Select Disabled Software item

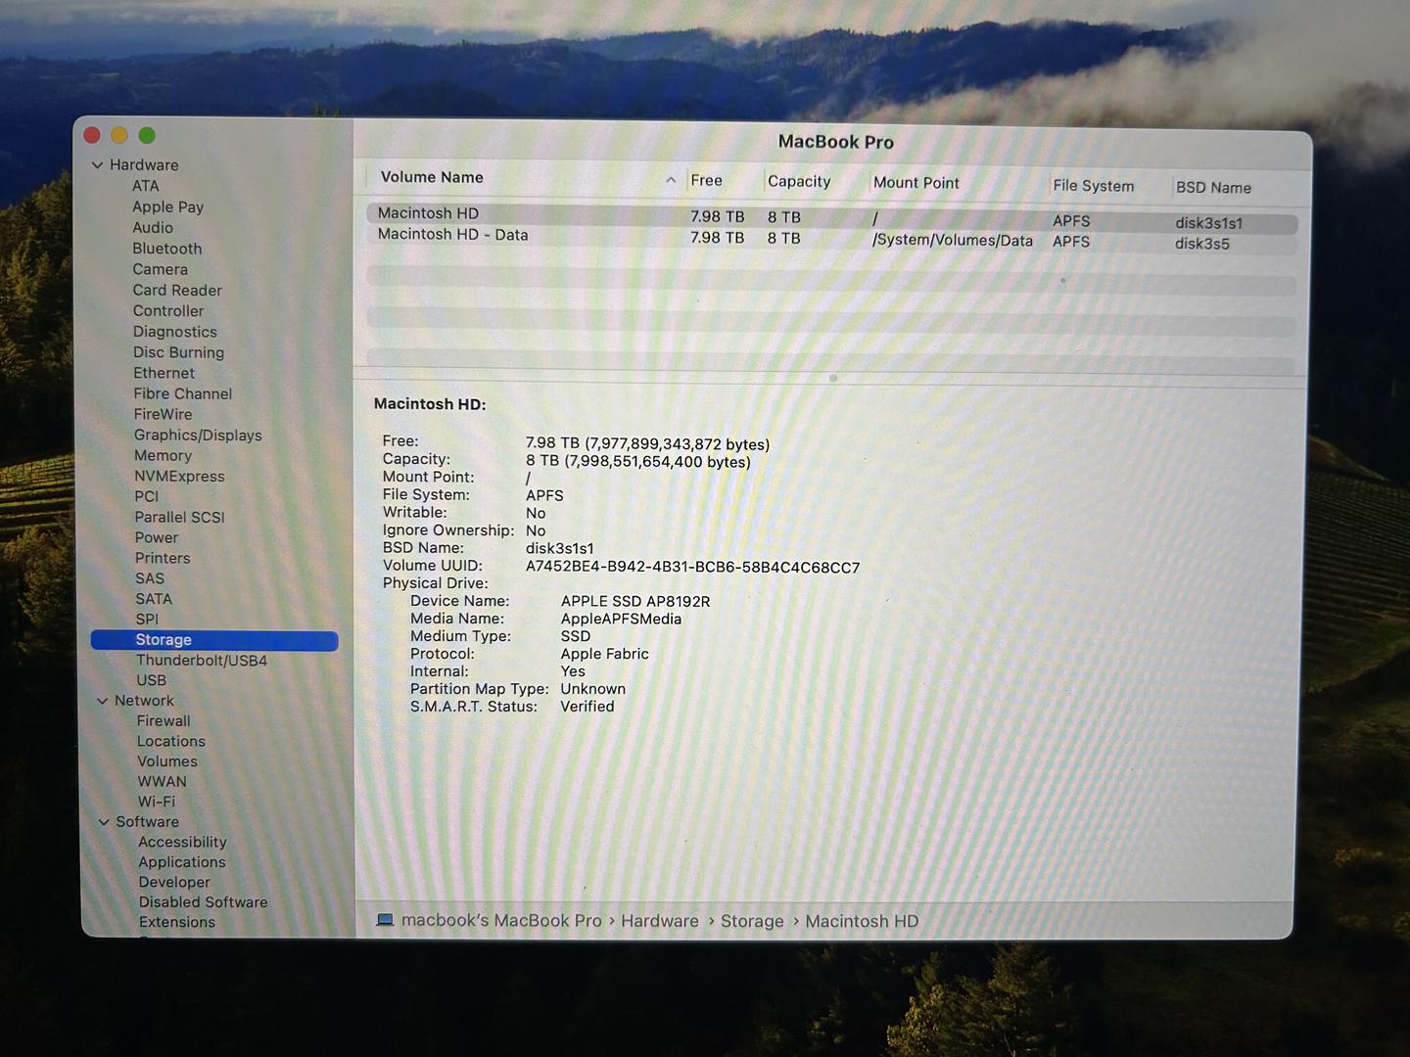tap(204, 902)
